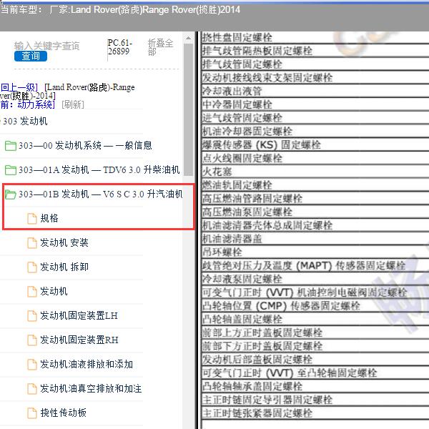Select table row 爆震传感器 (KS) 固定螺栓
Image resolution: width=429 pixels, height=429 pixels.
315,144
